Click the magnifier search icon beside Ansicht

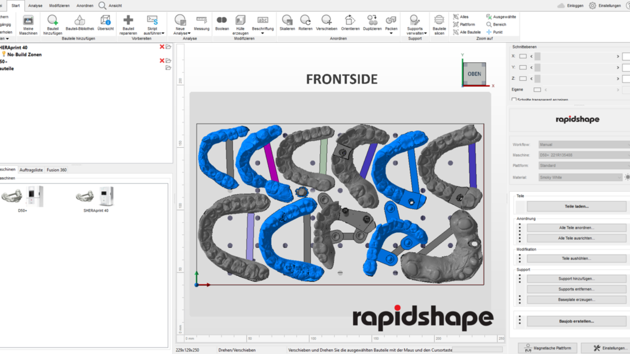102,6
